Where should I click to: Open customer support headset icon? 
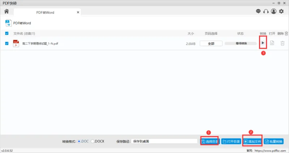pyautogui.click(x=266, y=12)
